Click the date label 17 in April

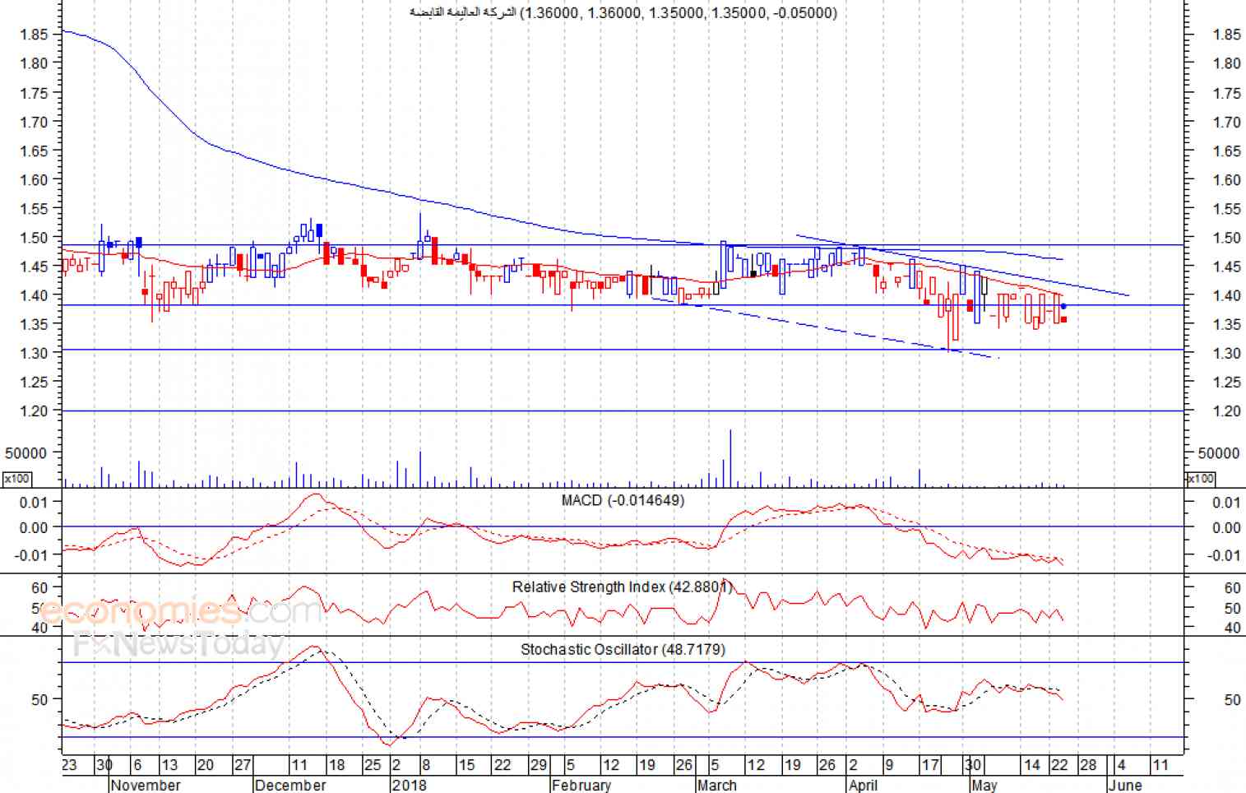tap(930, 765)
